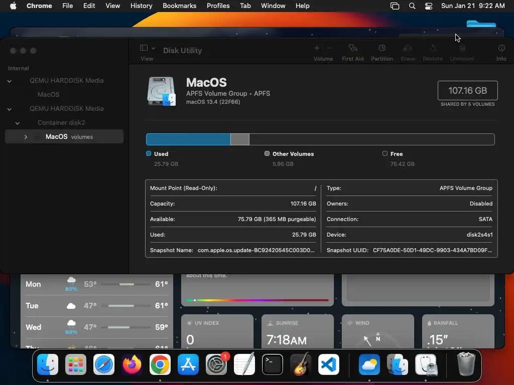Open the Partition tool
The image size is (514, 385).
pyautogui.click(x=382, y=52)
